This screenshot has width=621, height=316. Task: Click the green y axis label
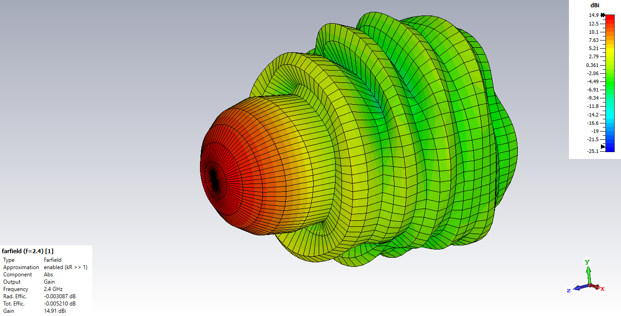(587, 262)
